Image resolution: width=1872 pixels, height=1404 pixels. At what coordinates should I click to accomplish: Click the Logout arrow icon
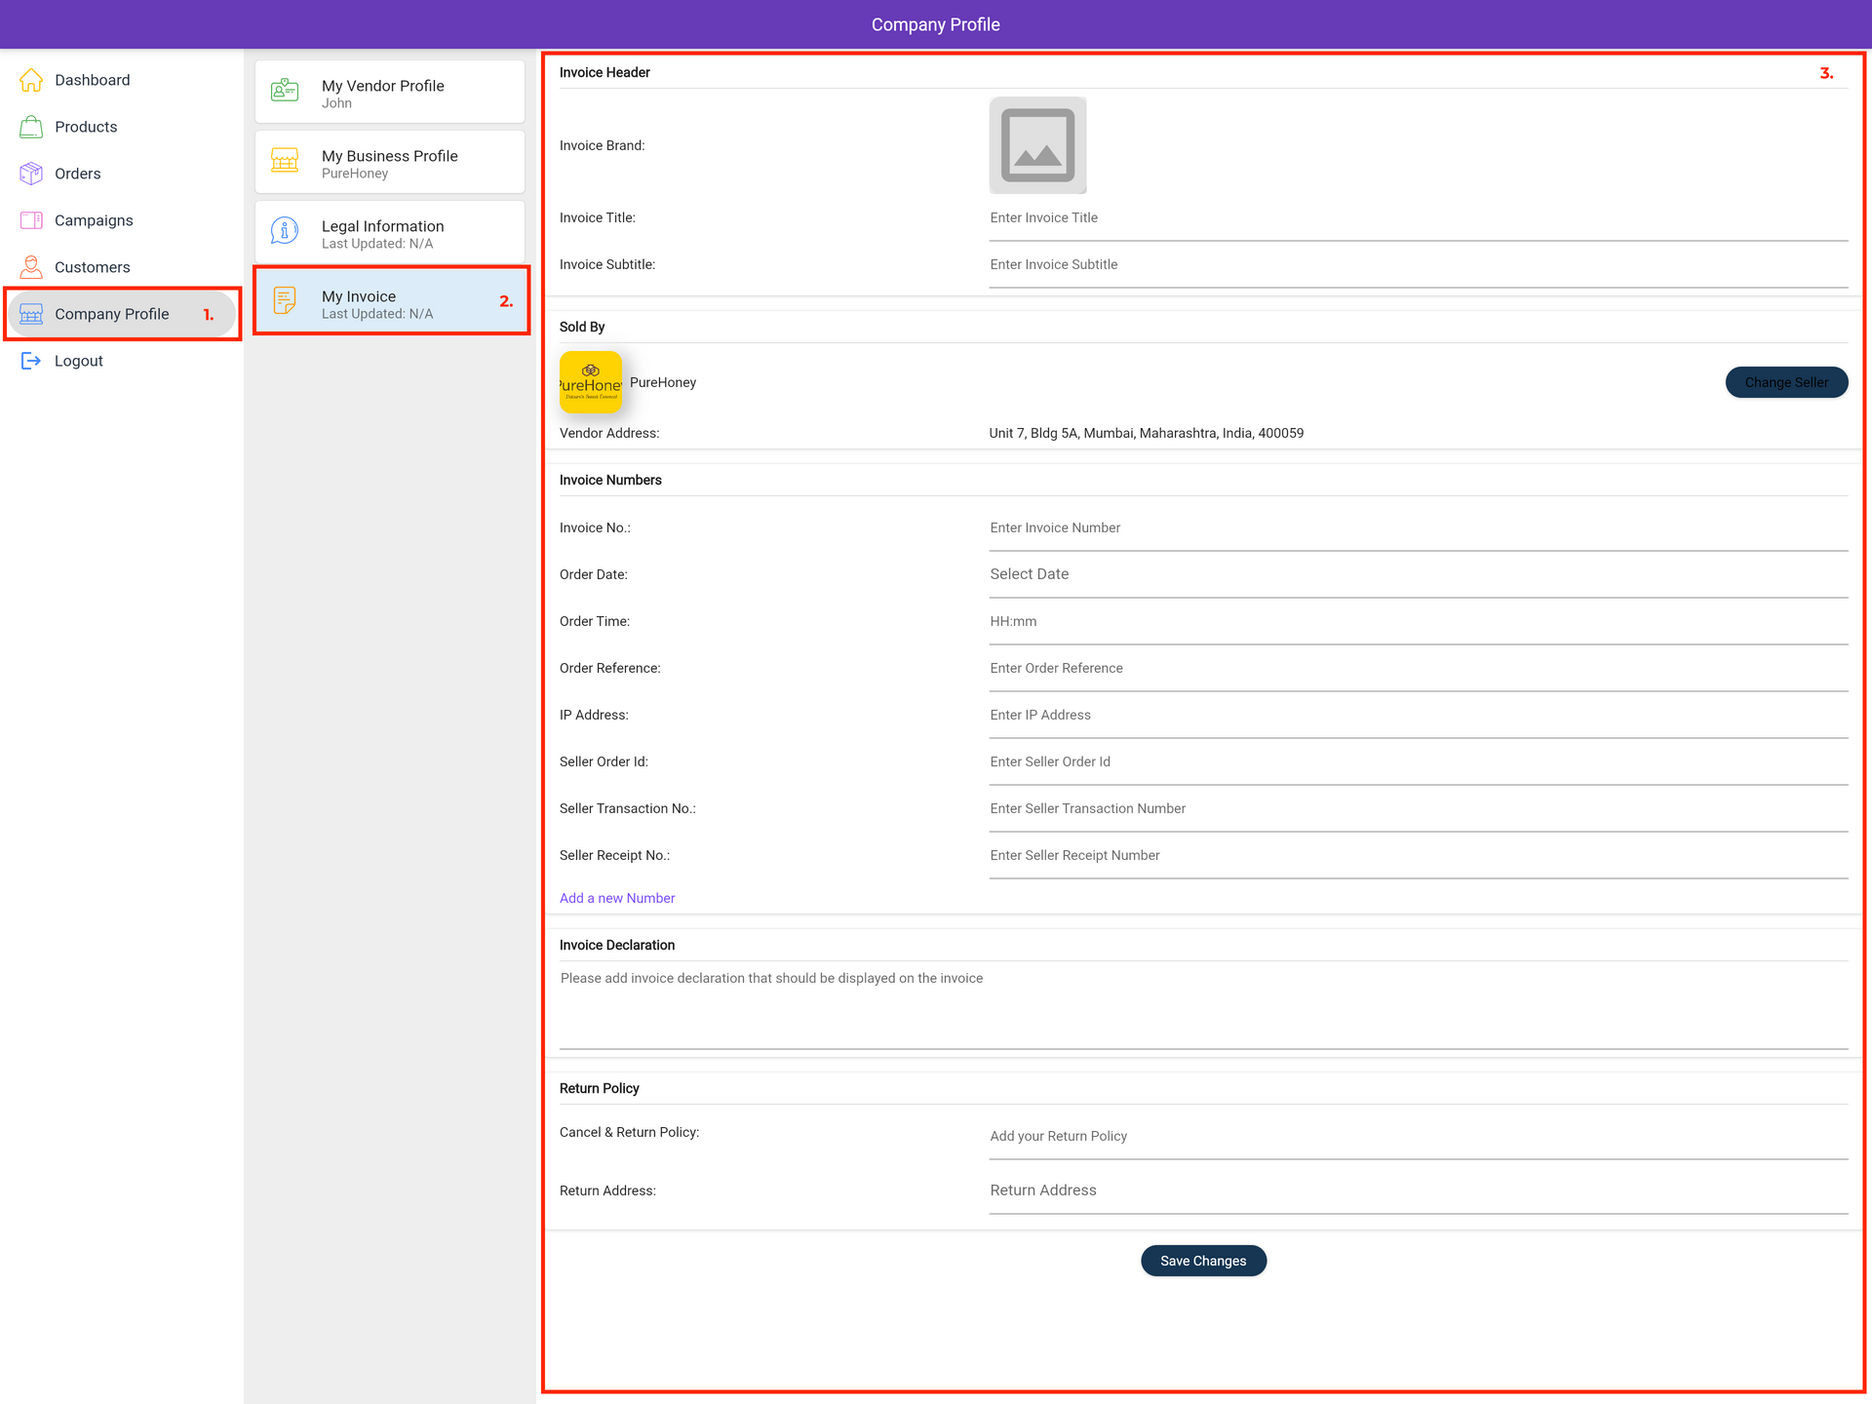(31, 361)
